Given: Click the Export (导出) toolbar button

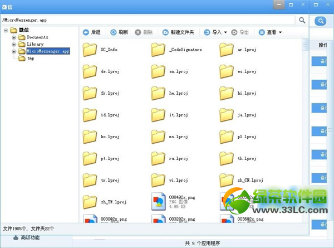Looking at the screenshot, I should (x=240, y=32).
